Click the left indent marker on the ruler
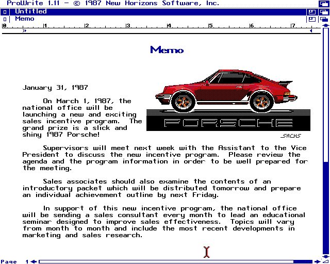This screenshot has height=264, width=330. tap(24, 31)
